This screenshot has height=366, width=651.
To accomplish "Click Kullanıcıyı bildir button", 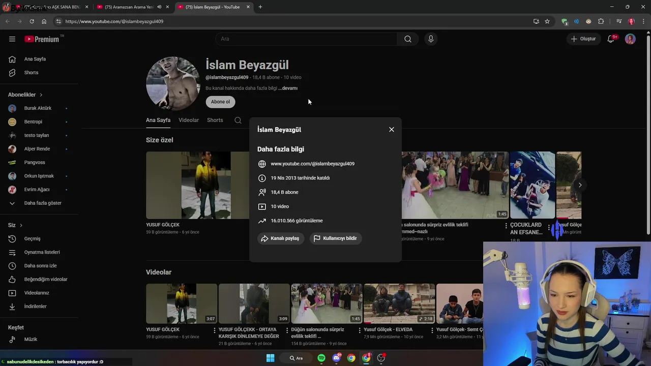I will [x=336, y=238].
